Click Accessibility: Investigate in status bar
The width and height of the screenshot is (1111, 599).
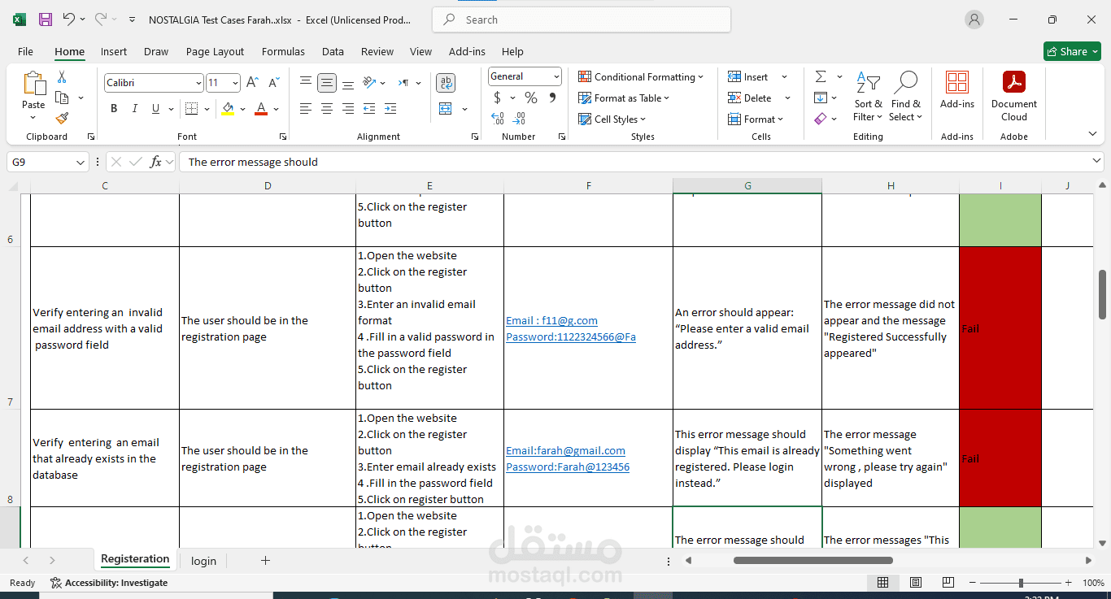pyautogui.click(x=109, y=583)
